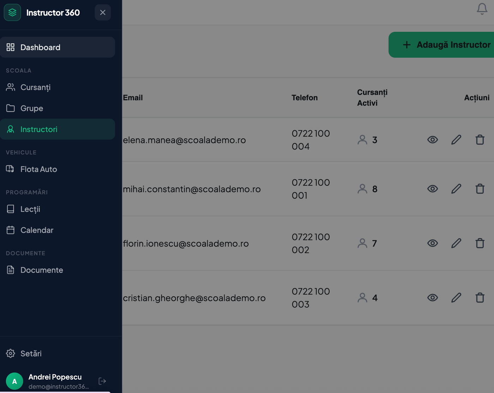The image size is (494, 393).
Task: Click the Documente file icon
Action: coord(10,270)
